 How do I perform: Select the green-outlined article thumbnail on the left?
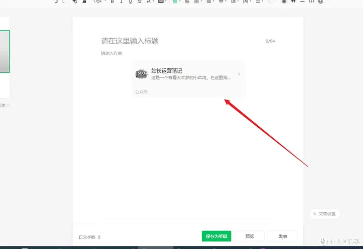(5, 52)
